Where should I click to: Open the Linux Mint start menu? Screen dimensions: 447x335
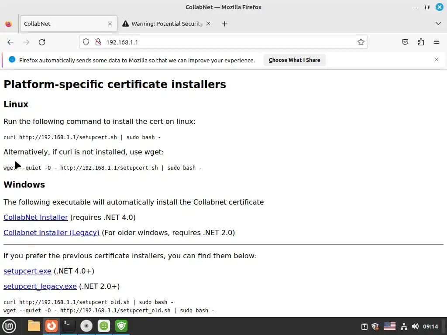click(9, 326)
